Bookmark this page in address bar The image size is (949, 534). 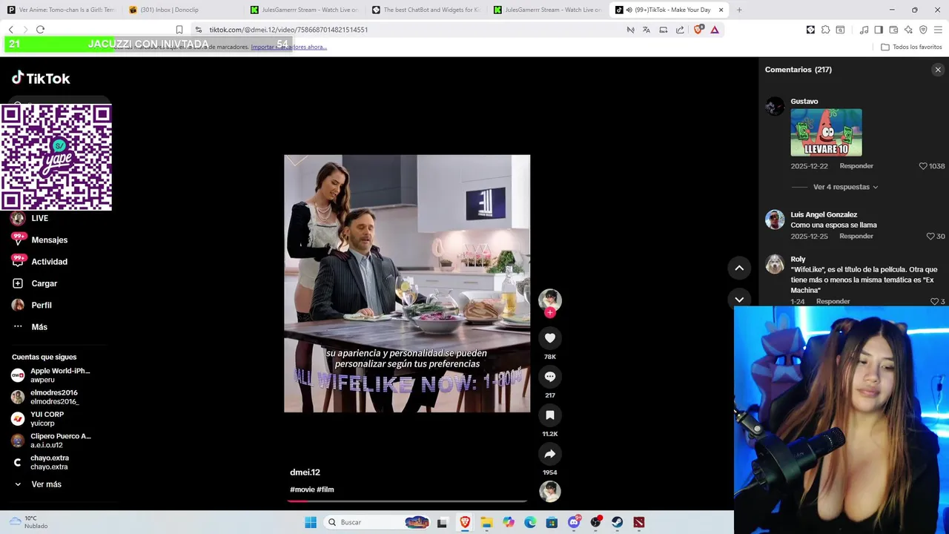pos(179,30)
